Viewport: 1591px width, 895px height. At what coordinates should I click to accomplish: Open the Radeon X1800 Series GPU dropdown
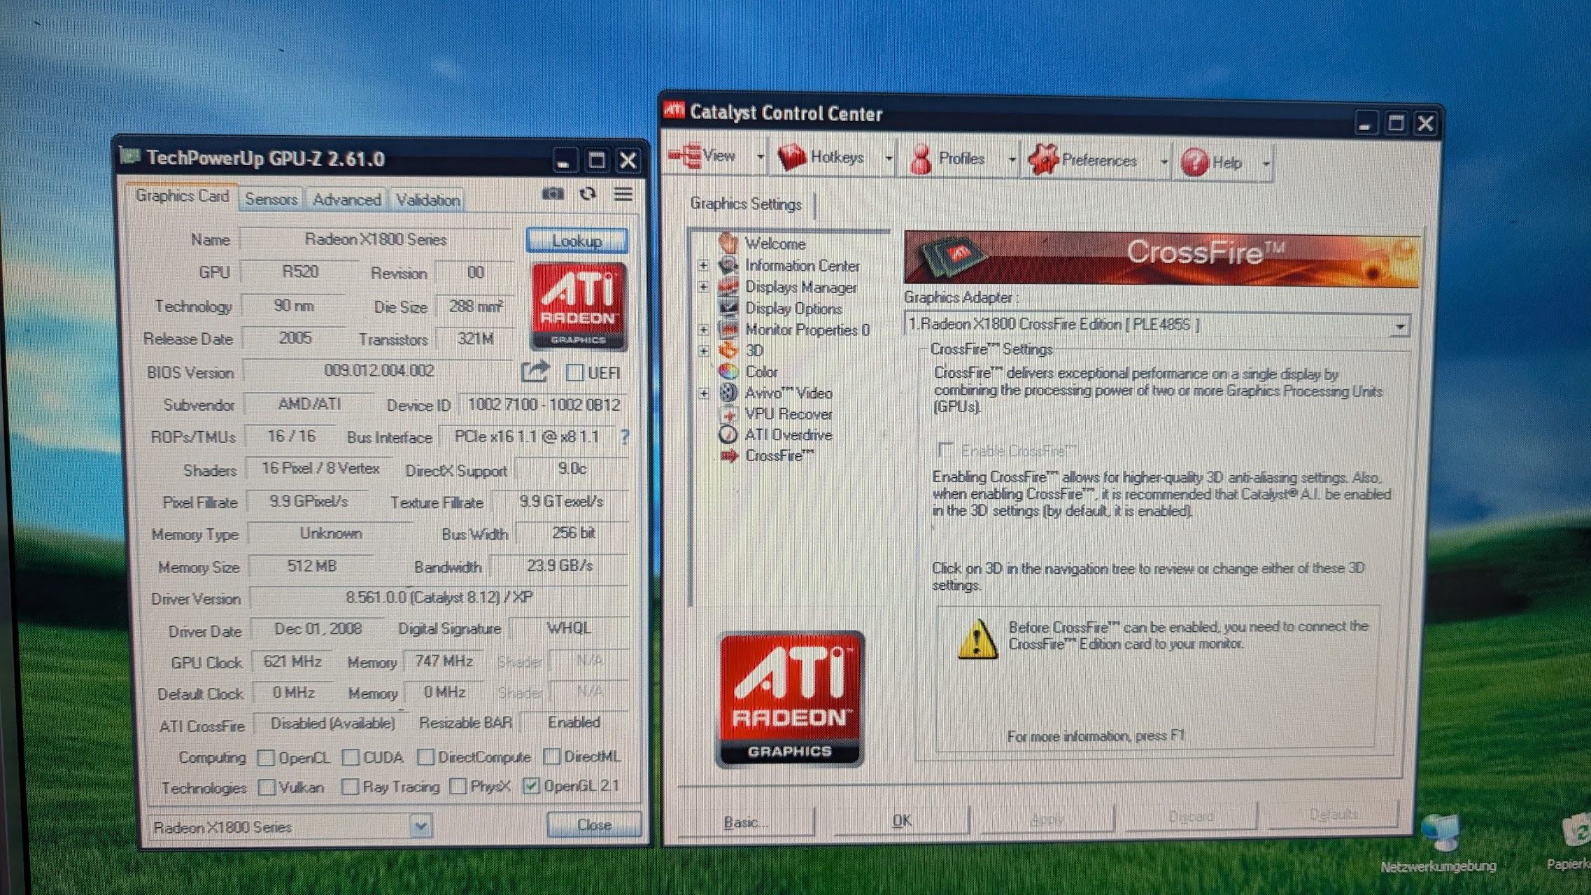click(420, 826)
